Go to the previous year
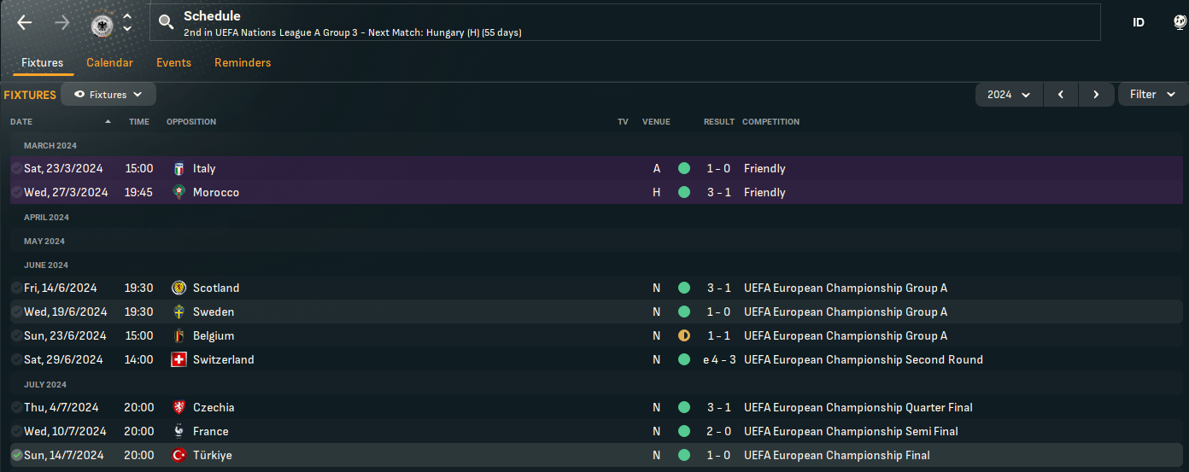The image size is (1189, 472). (x=1061, y=95)
